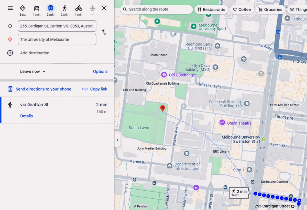The height and width of the screenshot is (210, 307).
Task: Edit The University of Melbourne destination field
Action: 57,39
